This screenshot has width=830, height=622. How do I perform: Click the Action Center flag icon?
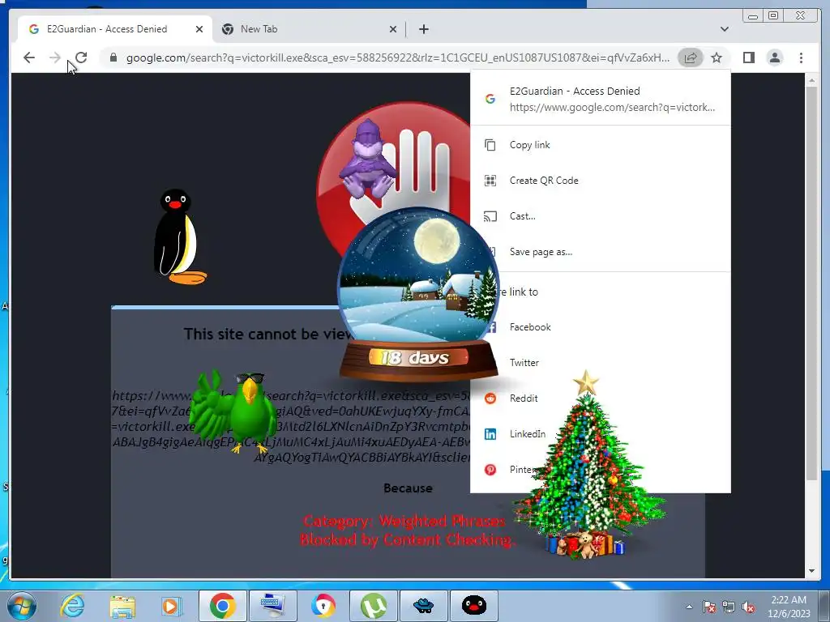click(x=709, y=607)
